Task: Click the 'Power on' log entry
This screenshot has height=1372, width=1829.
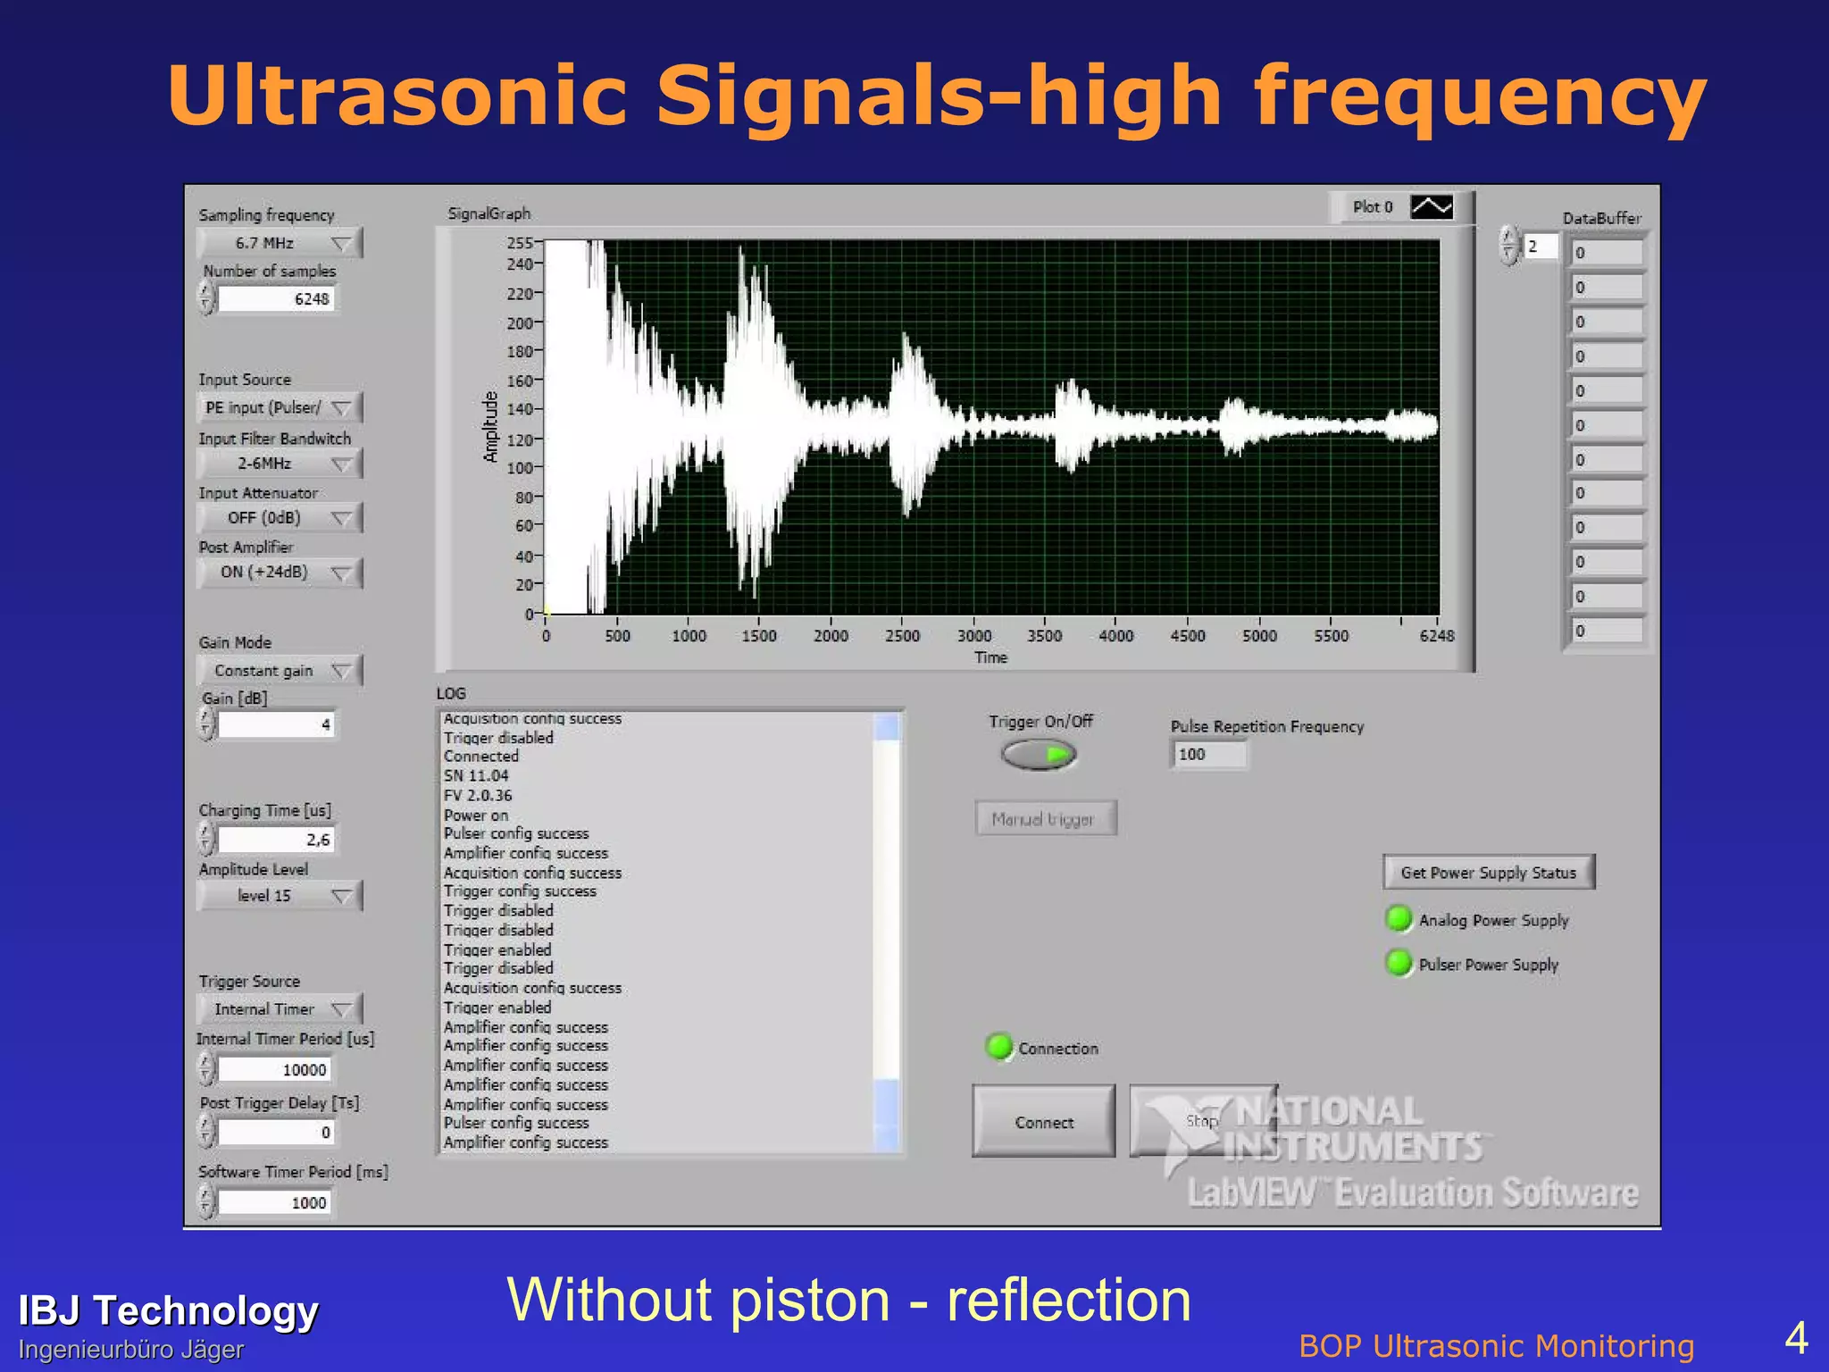Action: pyautogui.click(x=476, y=816)
